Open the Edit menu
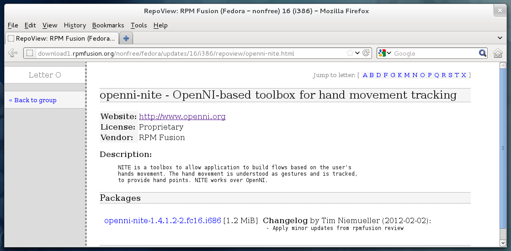 tap(30, 26)
